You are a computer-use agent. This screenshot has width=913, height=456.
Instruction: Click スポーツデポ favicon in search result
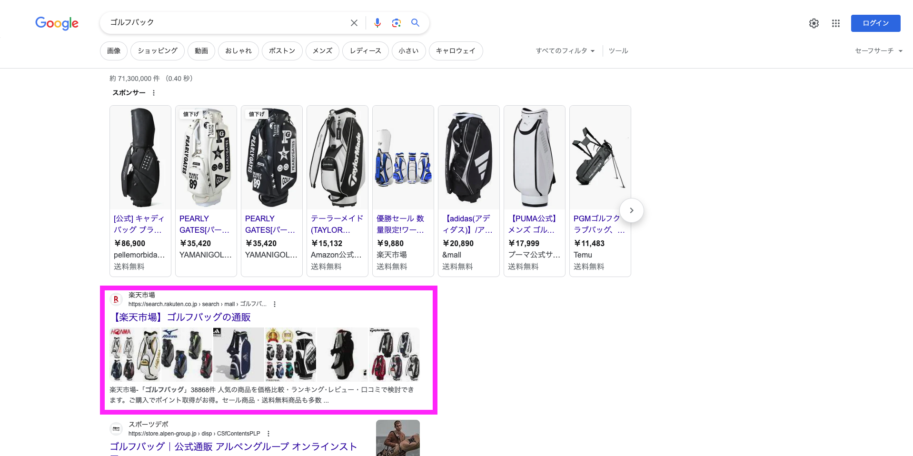pos(116,429)
